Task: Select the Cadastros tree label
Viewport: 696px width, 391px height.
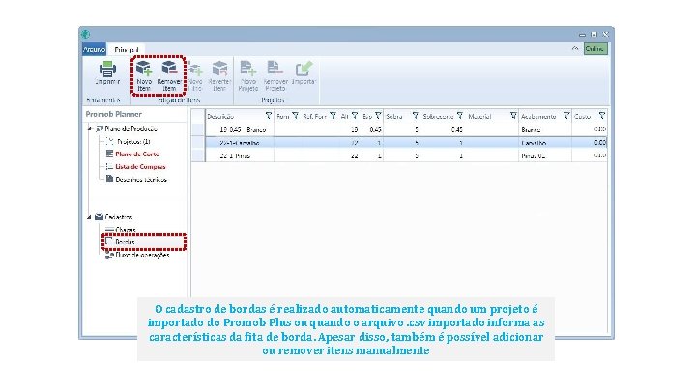Action: [119, 217]
